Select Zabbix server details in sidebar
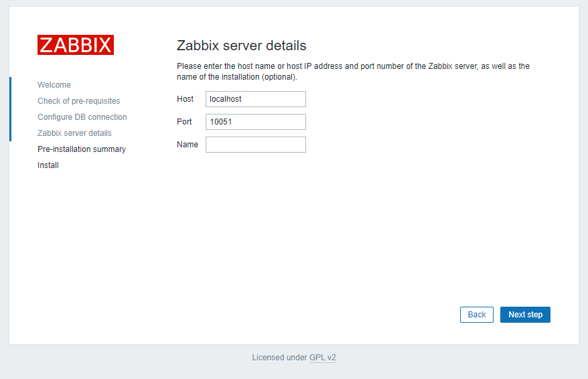Viewport: 588px width, 379px height. [74, 133]
